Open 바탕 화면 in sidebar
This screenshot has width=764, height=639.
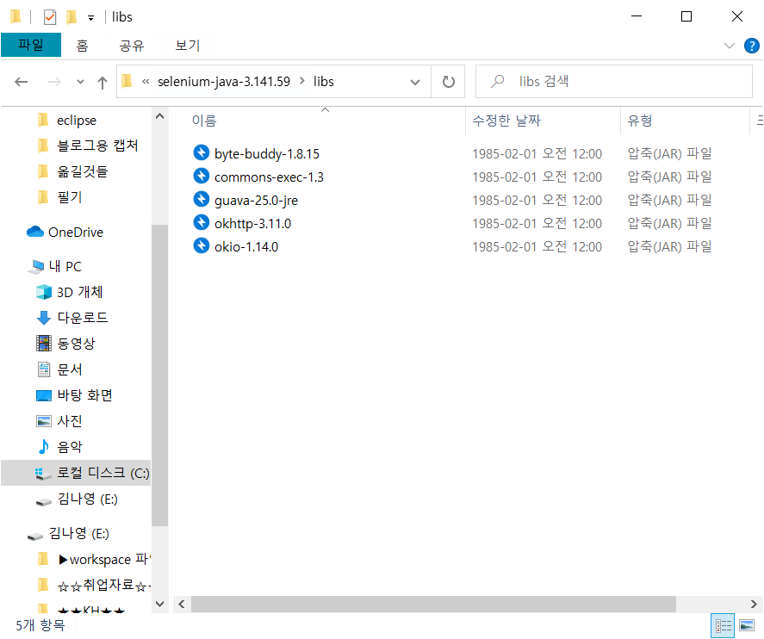[75, 395]
